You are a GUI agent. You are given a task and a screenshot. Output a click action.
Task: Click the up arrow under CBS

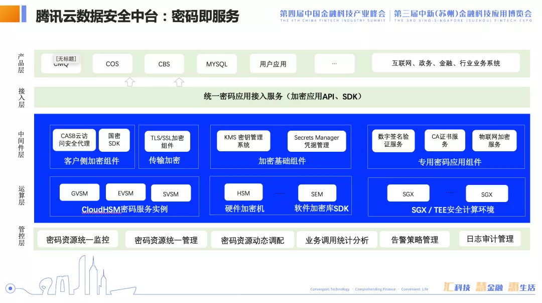click(179, 82)
